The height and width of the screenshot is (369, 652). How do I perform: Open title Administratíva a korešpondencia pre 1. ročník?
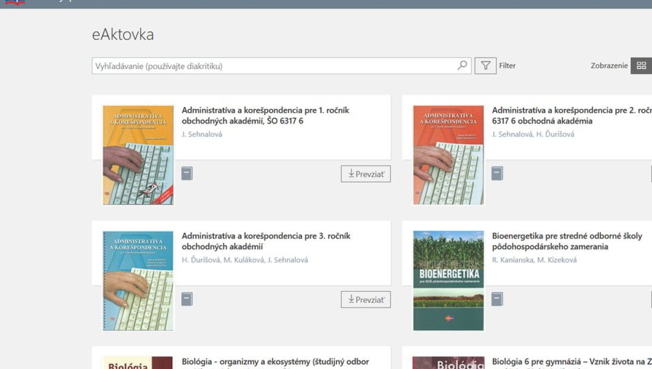pyautogui.click(x=265, y=116)
